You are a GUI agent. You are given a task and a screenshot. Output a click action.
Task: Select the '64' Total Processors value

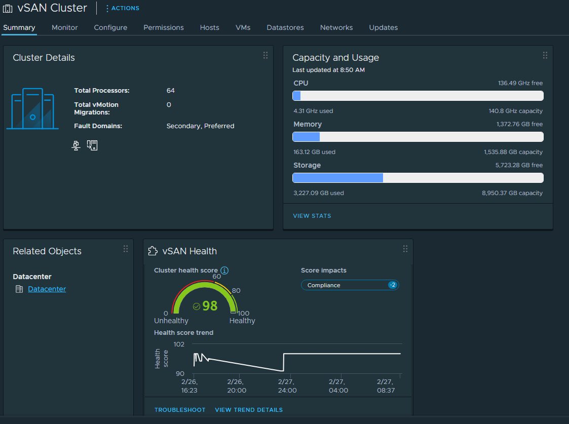tap(171, 91)
